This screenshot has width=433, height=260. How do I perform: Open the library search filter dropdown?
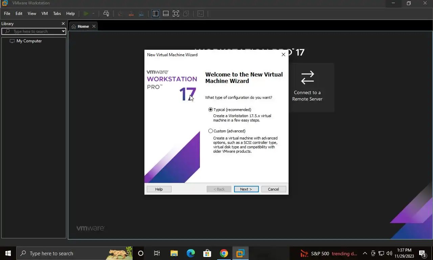[63, 31]
